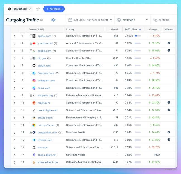Click the globe icon beside Worldwide
181x174 pixels.
tap(119, 20)
